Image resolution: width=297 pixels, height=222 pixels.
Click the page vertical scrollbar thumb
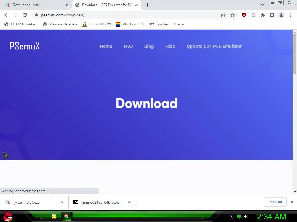295,54
